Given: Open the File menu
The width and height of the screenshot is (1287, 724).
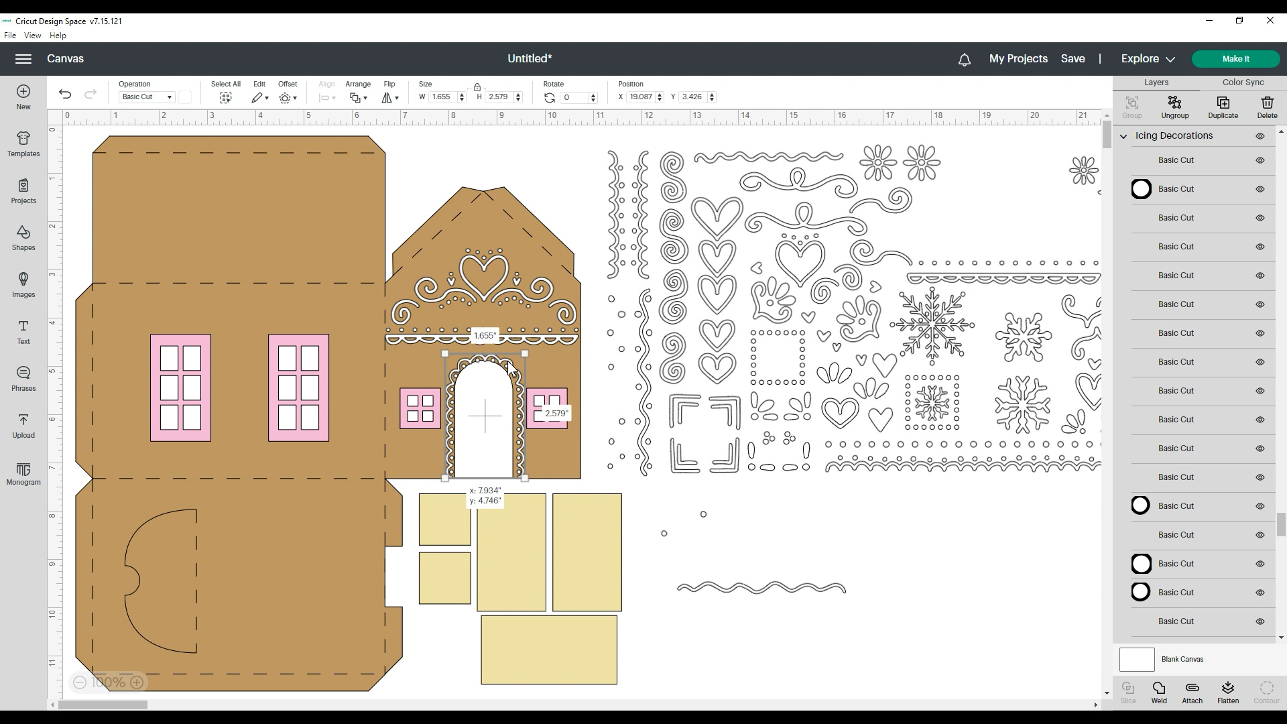Looking at the screenshot, I should (x=10, y=36).
